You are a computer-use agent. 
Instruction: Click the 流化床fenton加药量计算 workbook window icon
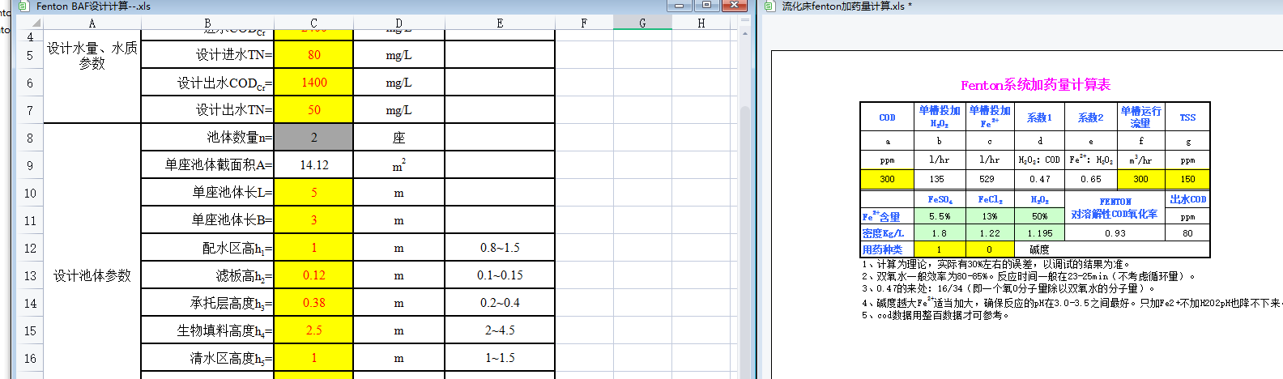click(x=770, y=6)
